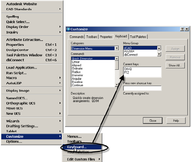The width and height of the screenshot is (191, 162).
Task: Select Quick Dimension in Commands list
Action: (x=93, y=58)
